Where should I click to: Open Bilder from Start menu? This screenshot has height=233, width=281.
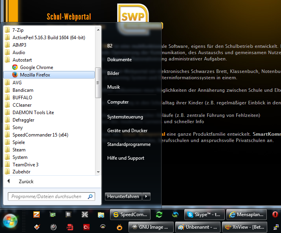tap(113, 73)
